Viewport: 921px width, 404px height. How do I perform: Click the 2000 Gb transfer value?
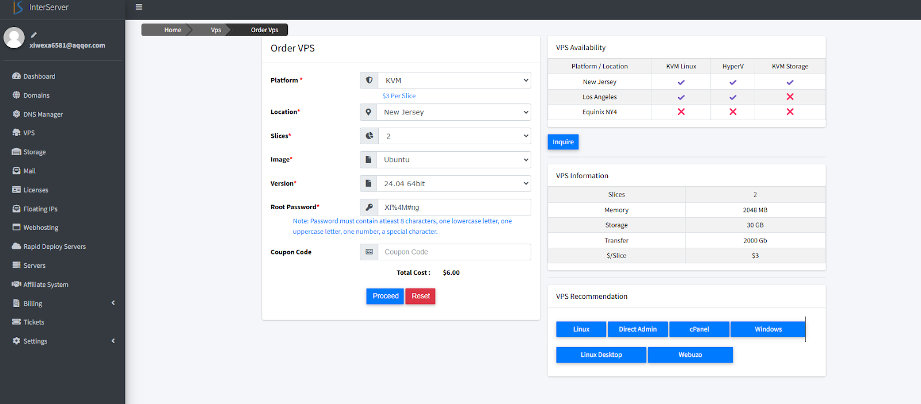755,241
